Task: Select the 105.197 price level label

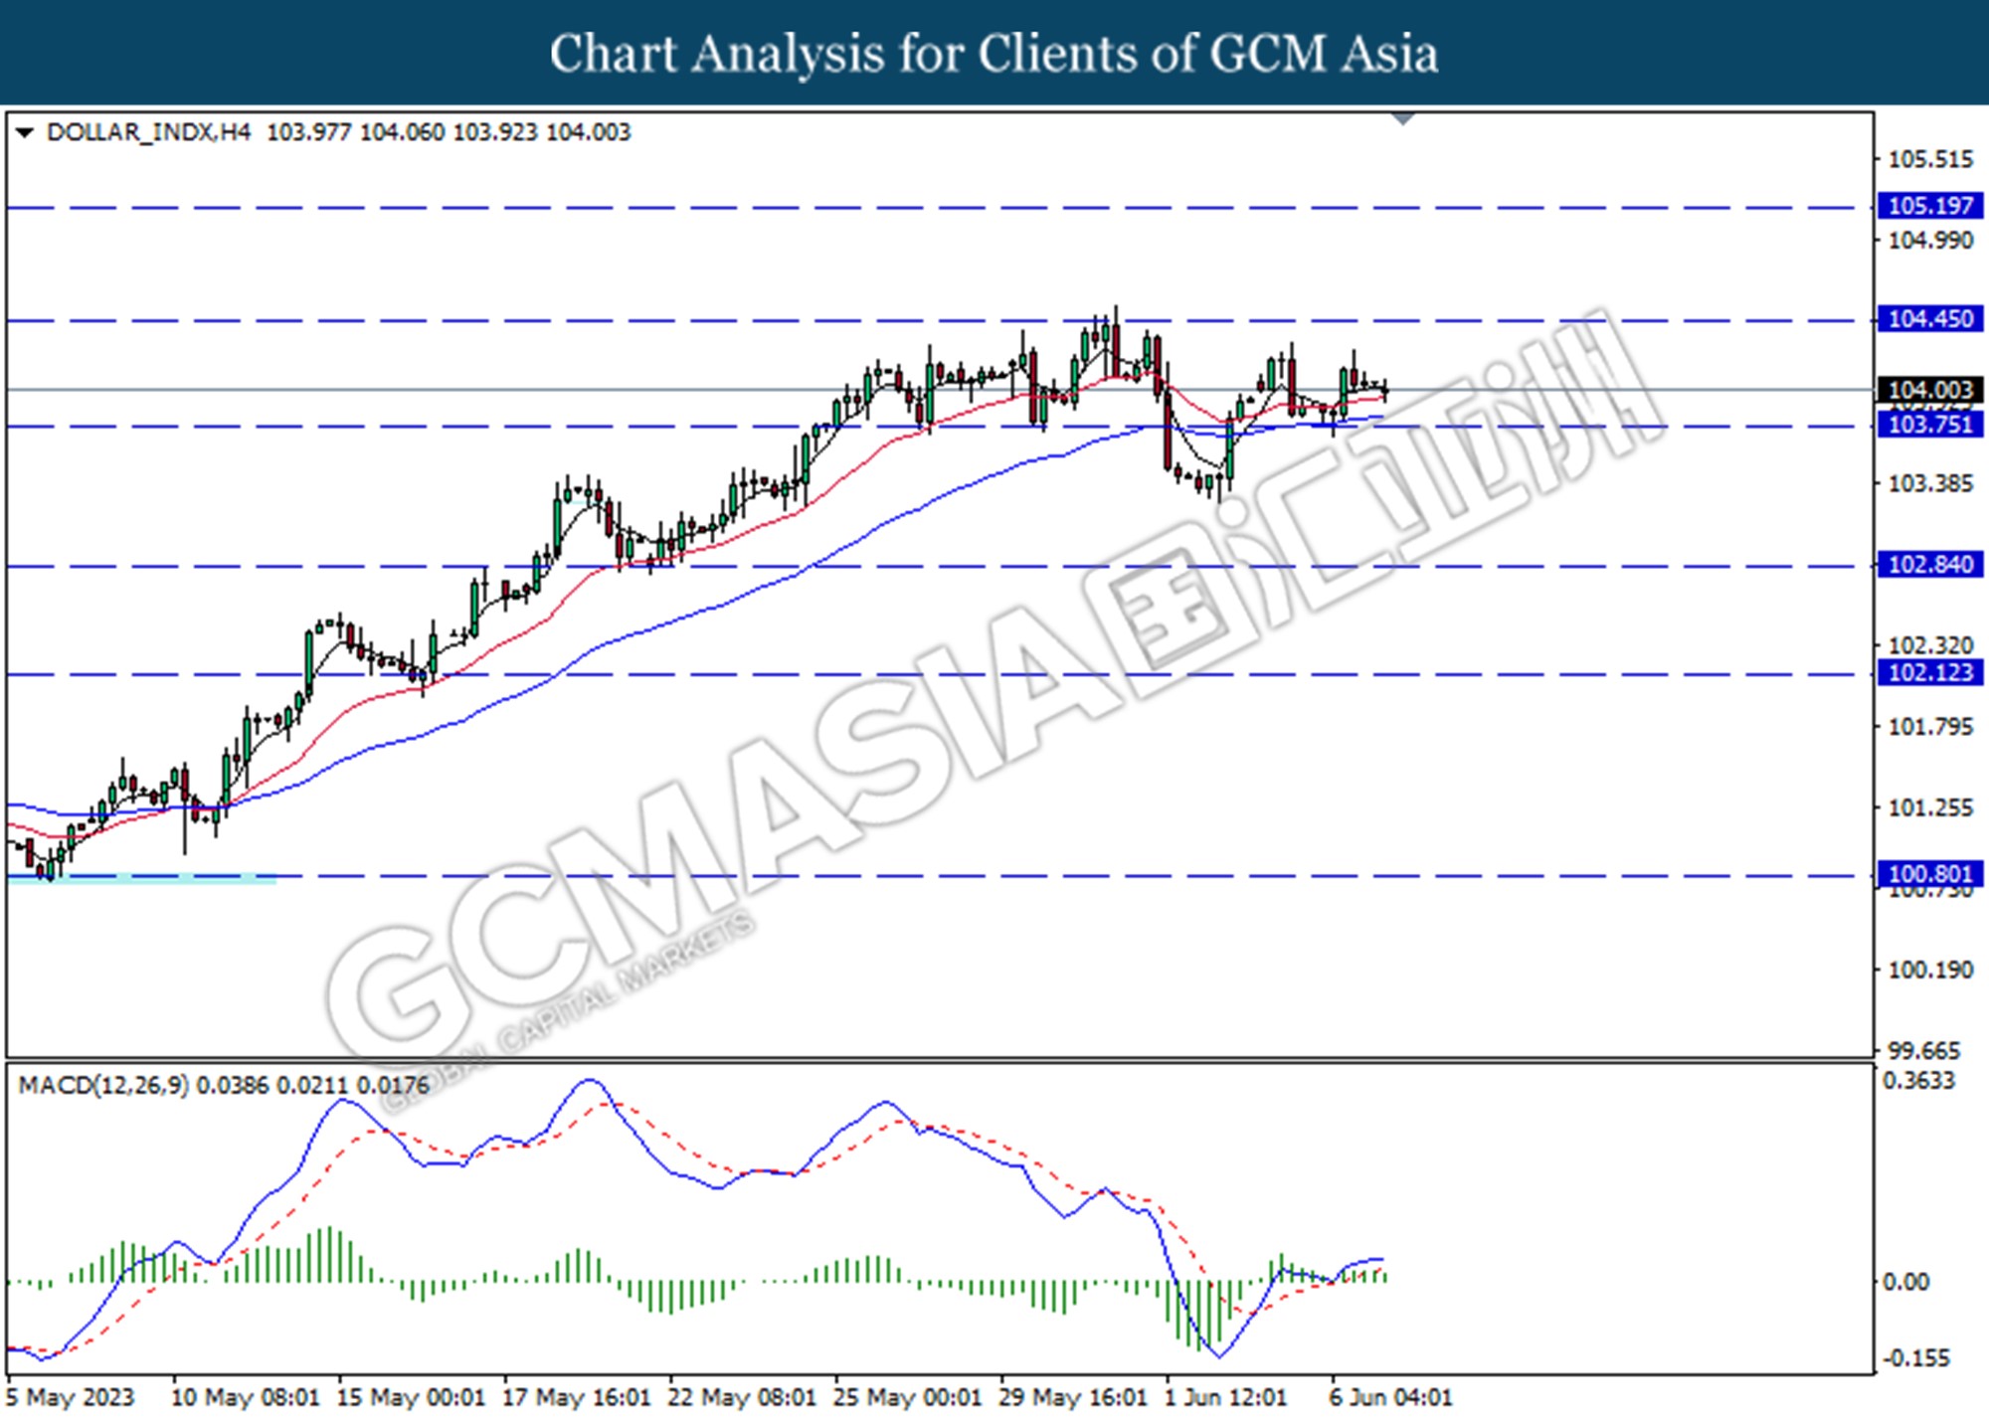Action: coord(1929,206)
